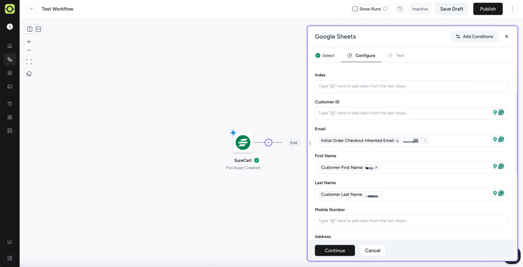Click the zoom in plus icon

29,42
